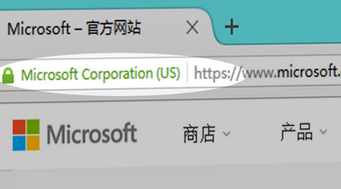The image size is (341, 189).
Task: Expand the 商店 dropdown chevron
Action: 227,134
